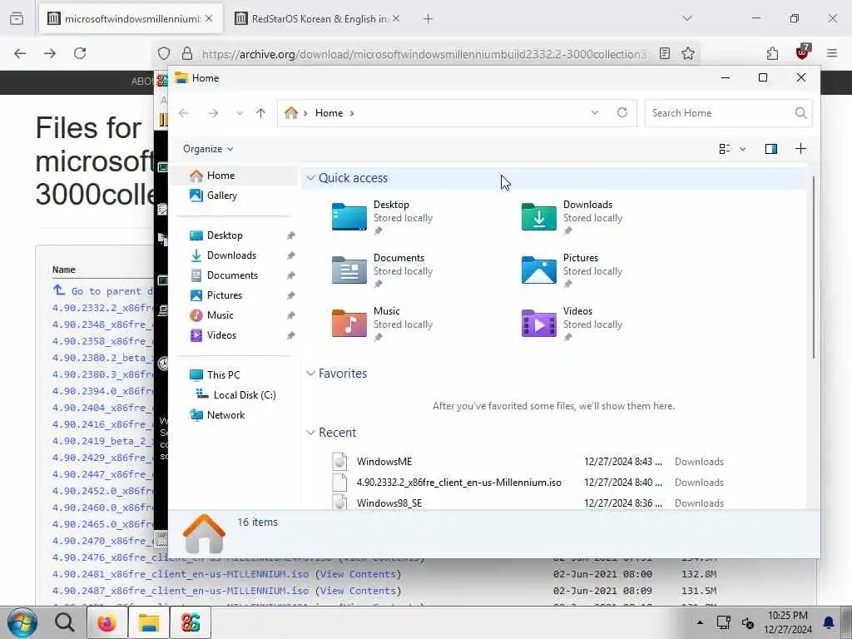Open the uBlock extension icon
Image resolution: width=852 pixels, height=639 pixels.
pyautogui.click(x=803, y=52)
